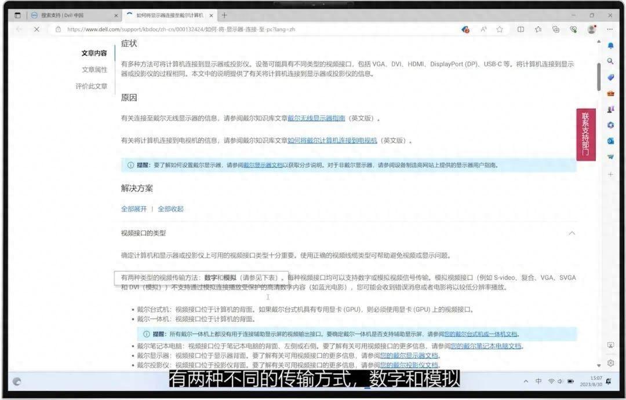
Task: Open the sidebar paper plane Drop icon
Action: tap(610, 157)
